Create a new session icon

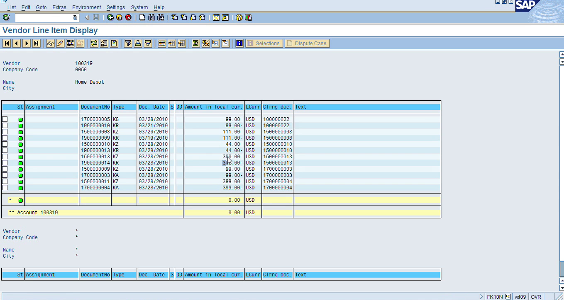coord(216,17)
